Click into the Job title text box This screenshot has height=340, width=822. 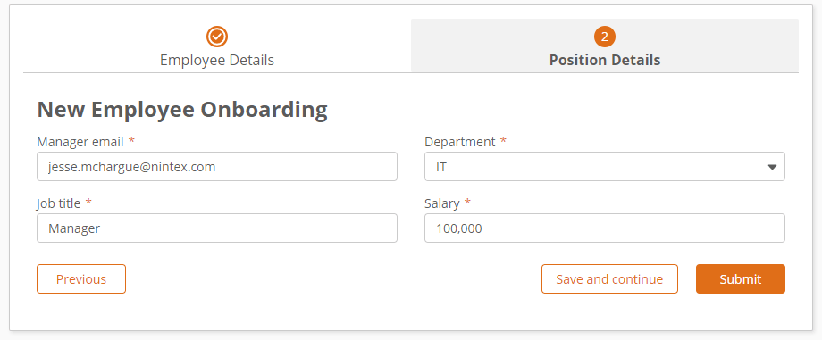click(217, 228)
